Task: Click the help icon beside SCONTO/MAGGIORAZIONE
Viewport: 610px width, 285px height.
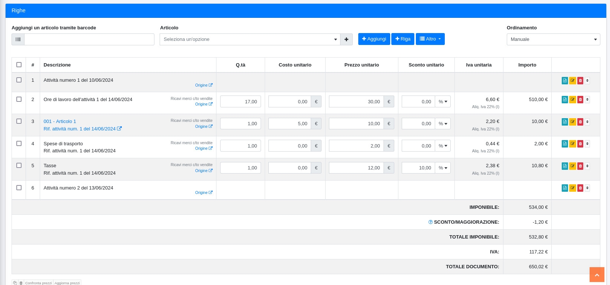Action: coord(430,222)
